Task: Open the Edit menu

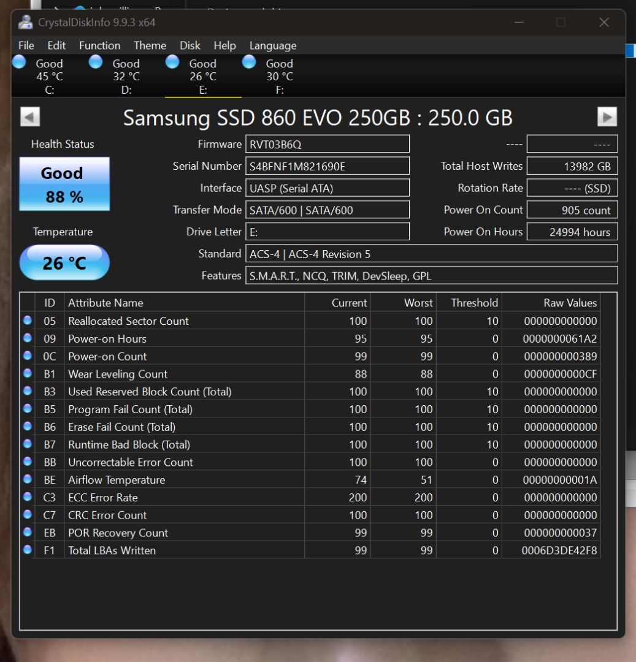Action: [x=56, y=45]
